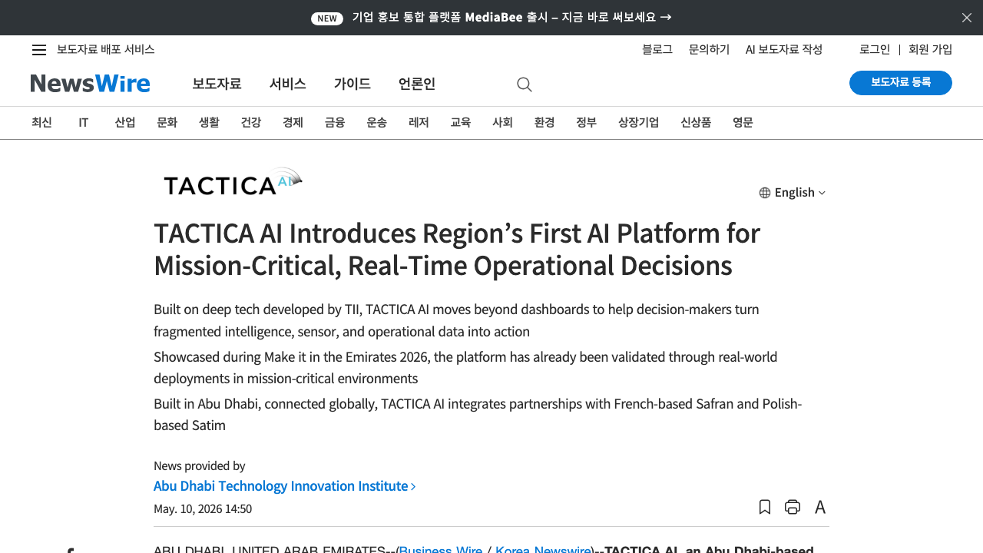The height and width of the screenshot is (553, 983).
Task: Open the 가이드 main menu
Action: click(352, 84)
